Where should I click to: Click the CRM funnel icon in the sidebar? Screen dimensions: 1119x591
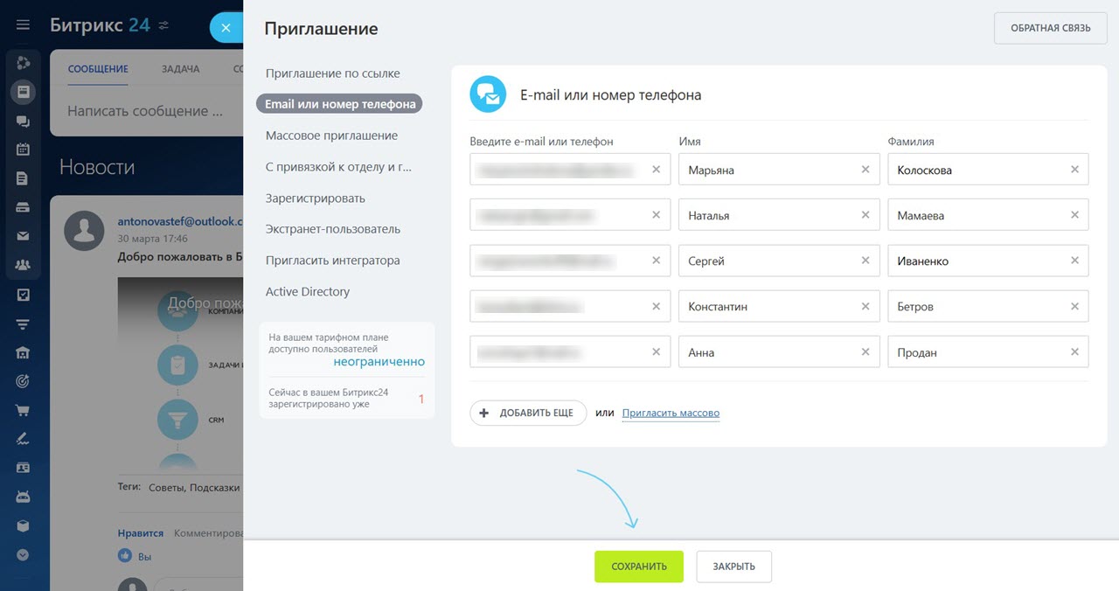tap(23, 324)
